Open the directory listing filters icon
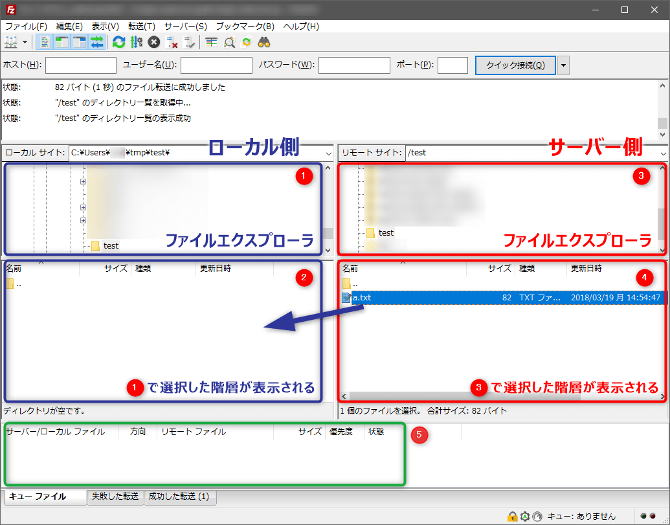670x525 pixels. coord(211,43)
